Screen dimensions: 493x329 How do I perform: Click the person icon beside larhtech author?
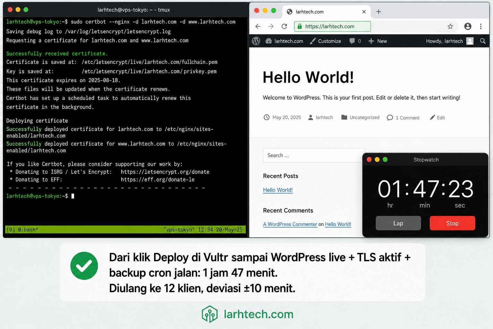311,118
